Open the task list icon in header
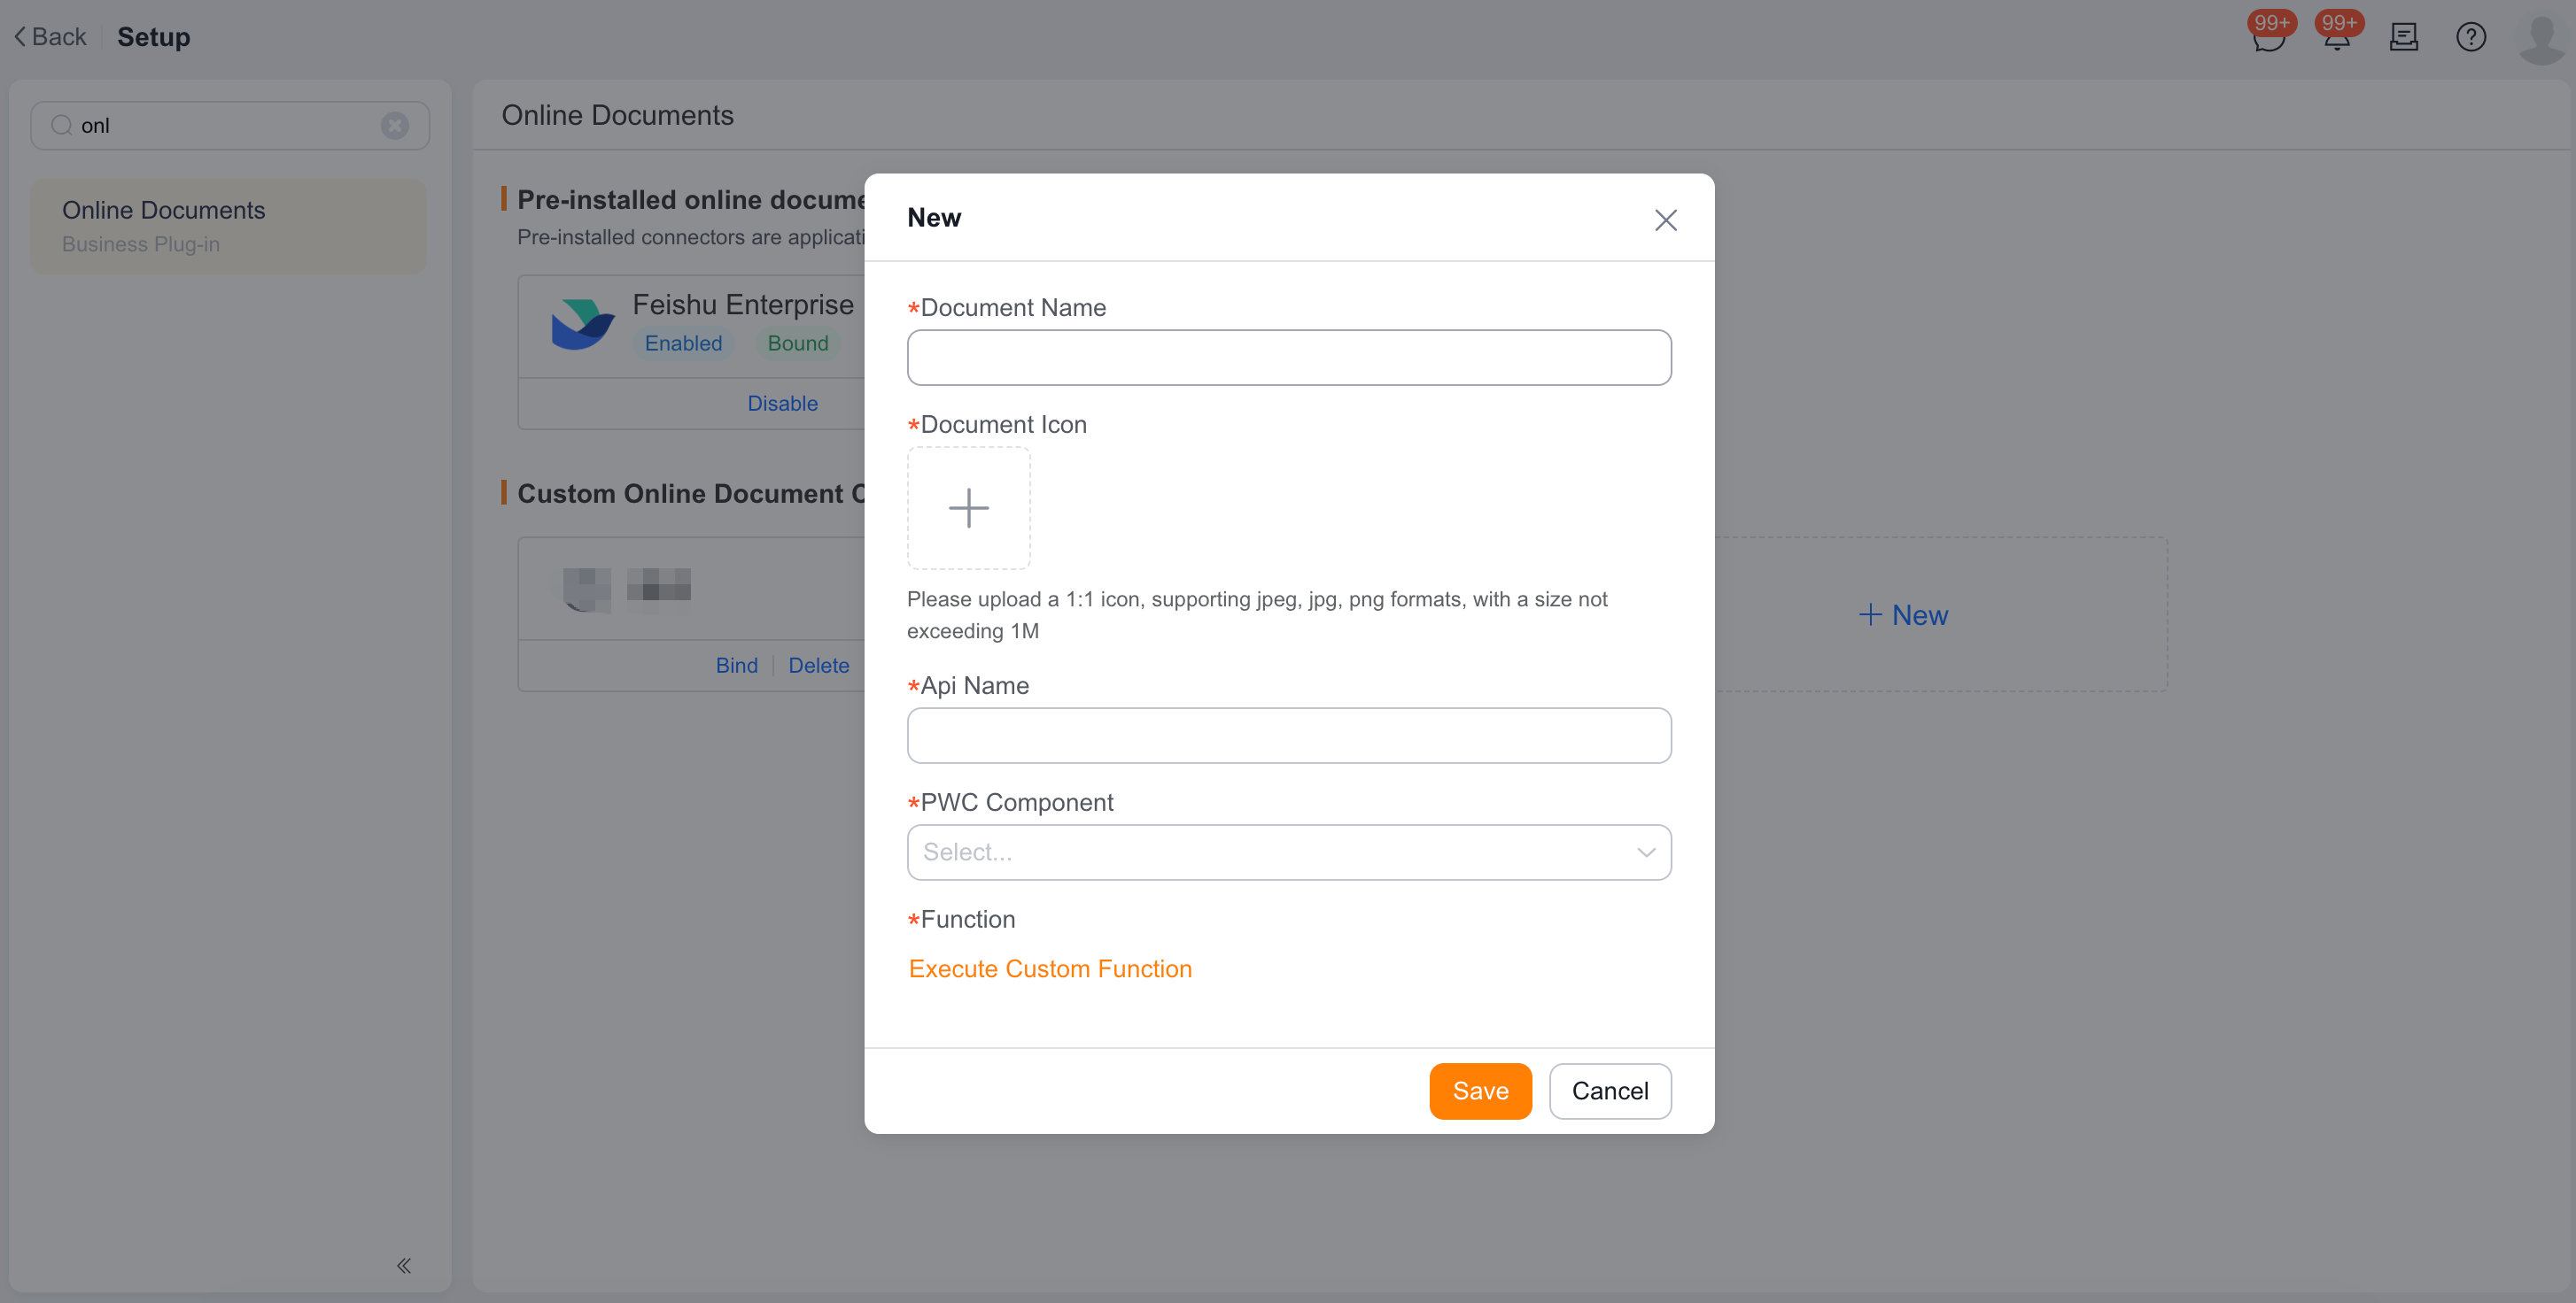The height and width of the screenshot is (1303, 2576). point(2403,37)
